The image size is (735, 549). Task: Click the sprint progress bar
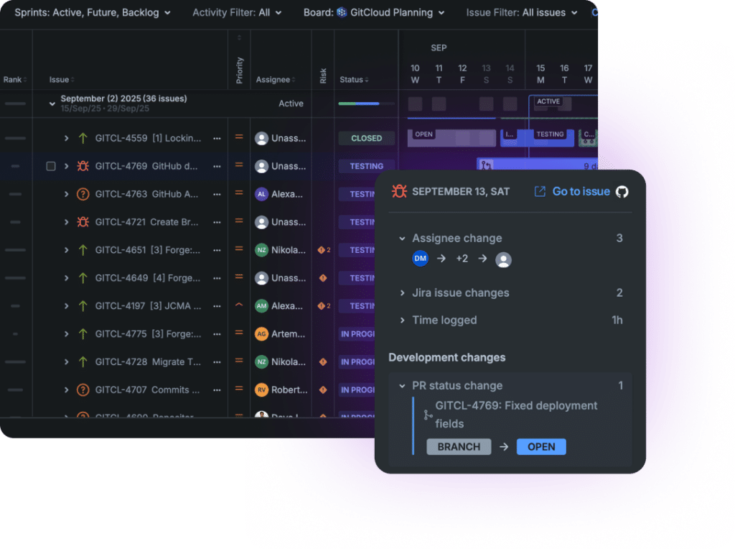click(366, 103)
